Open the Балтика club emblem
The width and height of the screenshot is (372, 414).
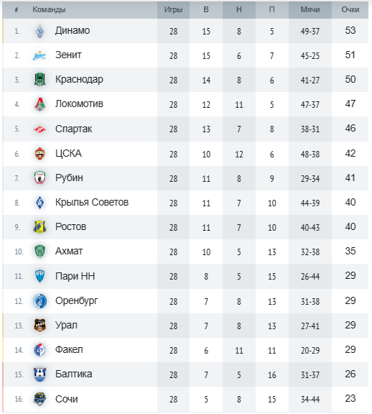tap(39, 374)
